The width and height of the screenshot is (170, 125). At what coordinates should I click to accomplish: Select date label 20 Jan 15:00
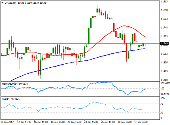tap(74, 122)
